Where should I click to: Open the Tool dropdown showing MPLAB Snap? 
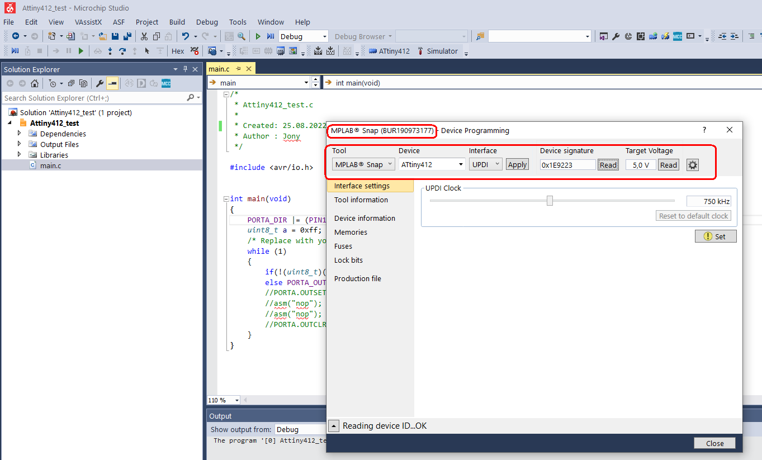click(x=363, y=164)
